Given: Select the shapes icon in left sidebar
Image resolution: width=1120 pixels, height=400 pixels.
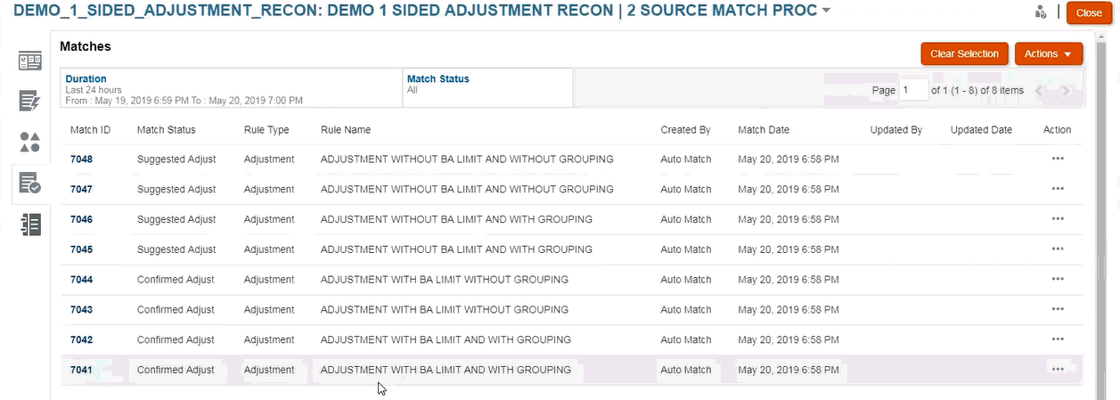Looking at the screenshot, I should [30, 142].
